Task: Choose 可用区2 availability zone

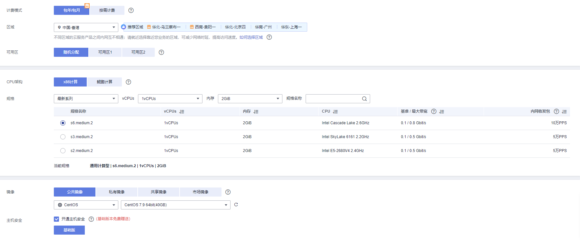Action: pos(138,52)
